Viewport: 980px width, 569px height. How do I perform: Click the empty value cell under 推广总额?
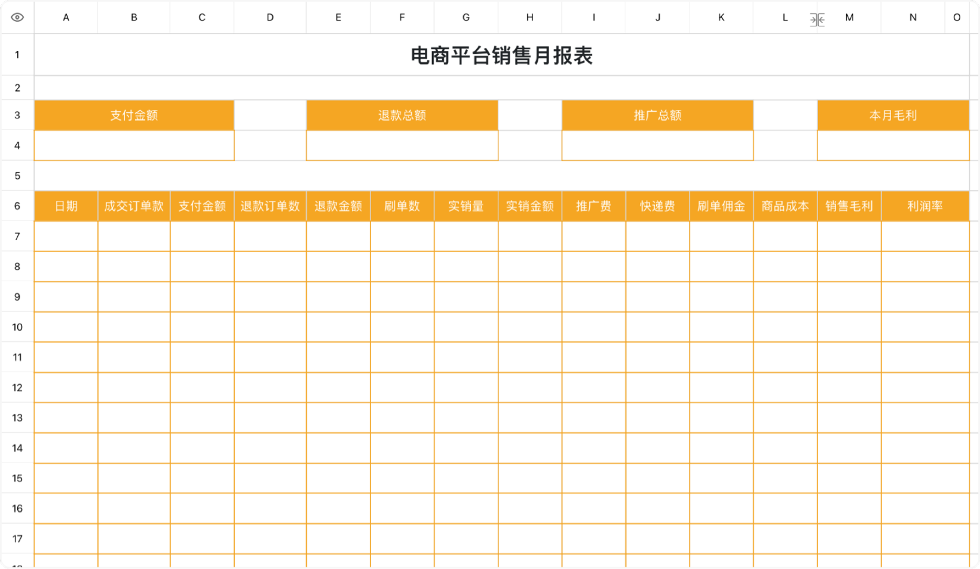pyautogui.click(x=657, y=145)
